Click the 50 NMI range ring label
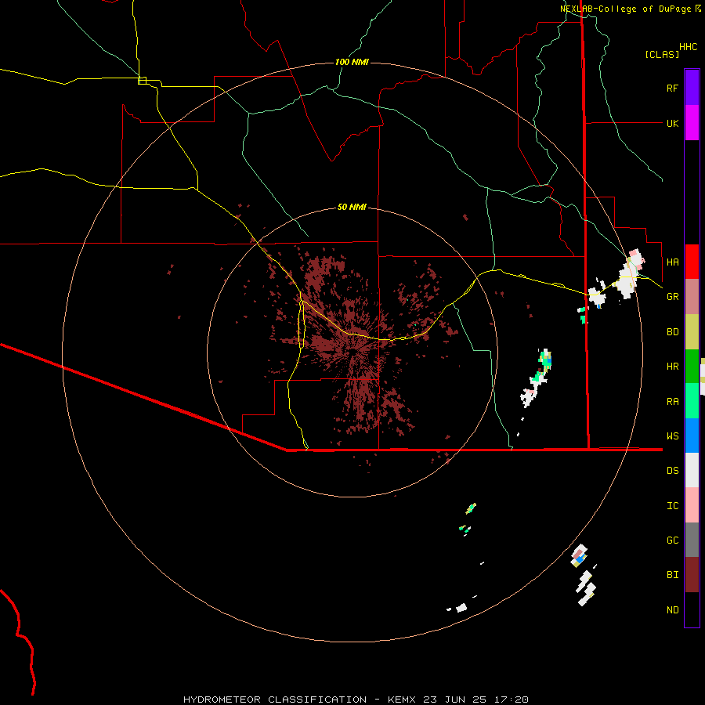 point(352,207)
